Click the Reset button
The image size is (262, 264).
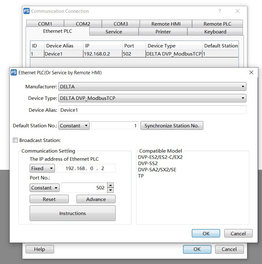point(49,199)
